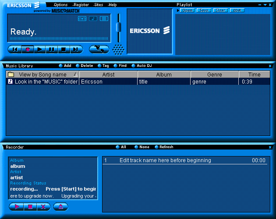
Task: Click the "title" album cell
Action: pos(164,82)
